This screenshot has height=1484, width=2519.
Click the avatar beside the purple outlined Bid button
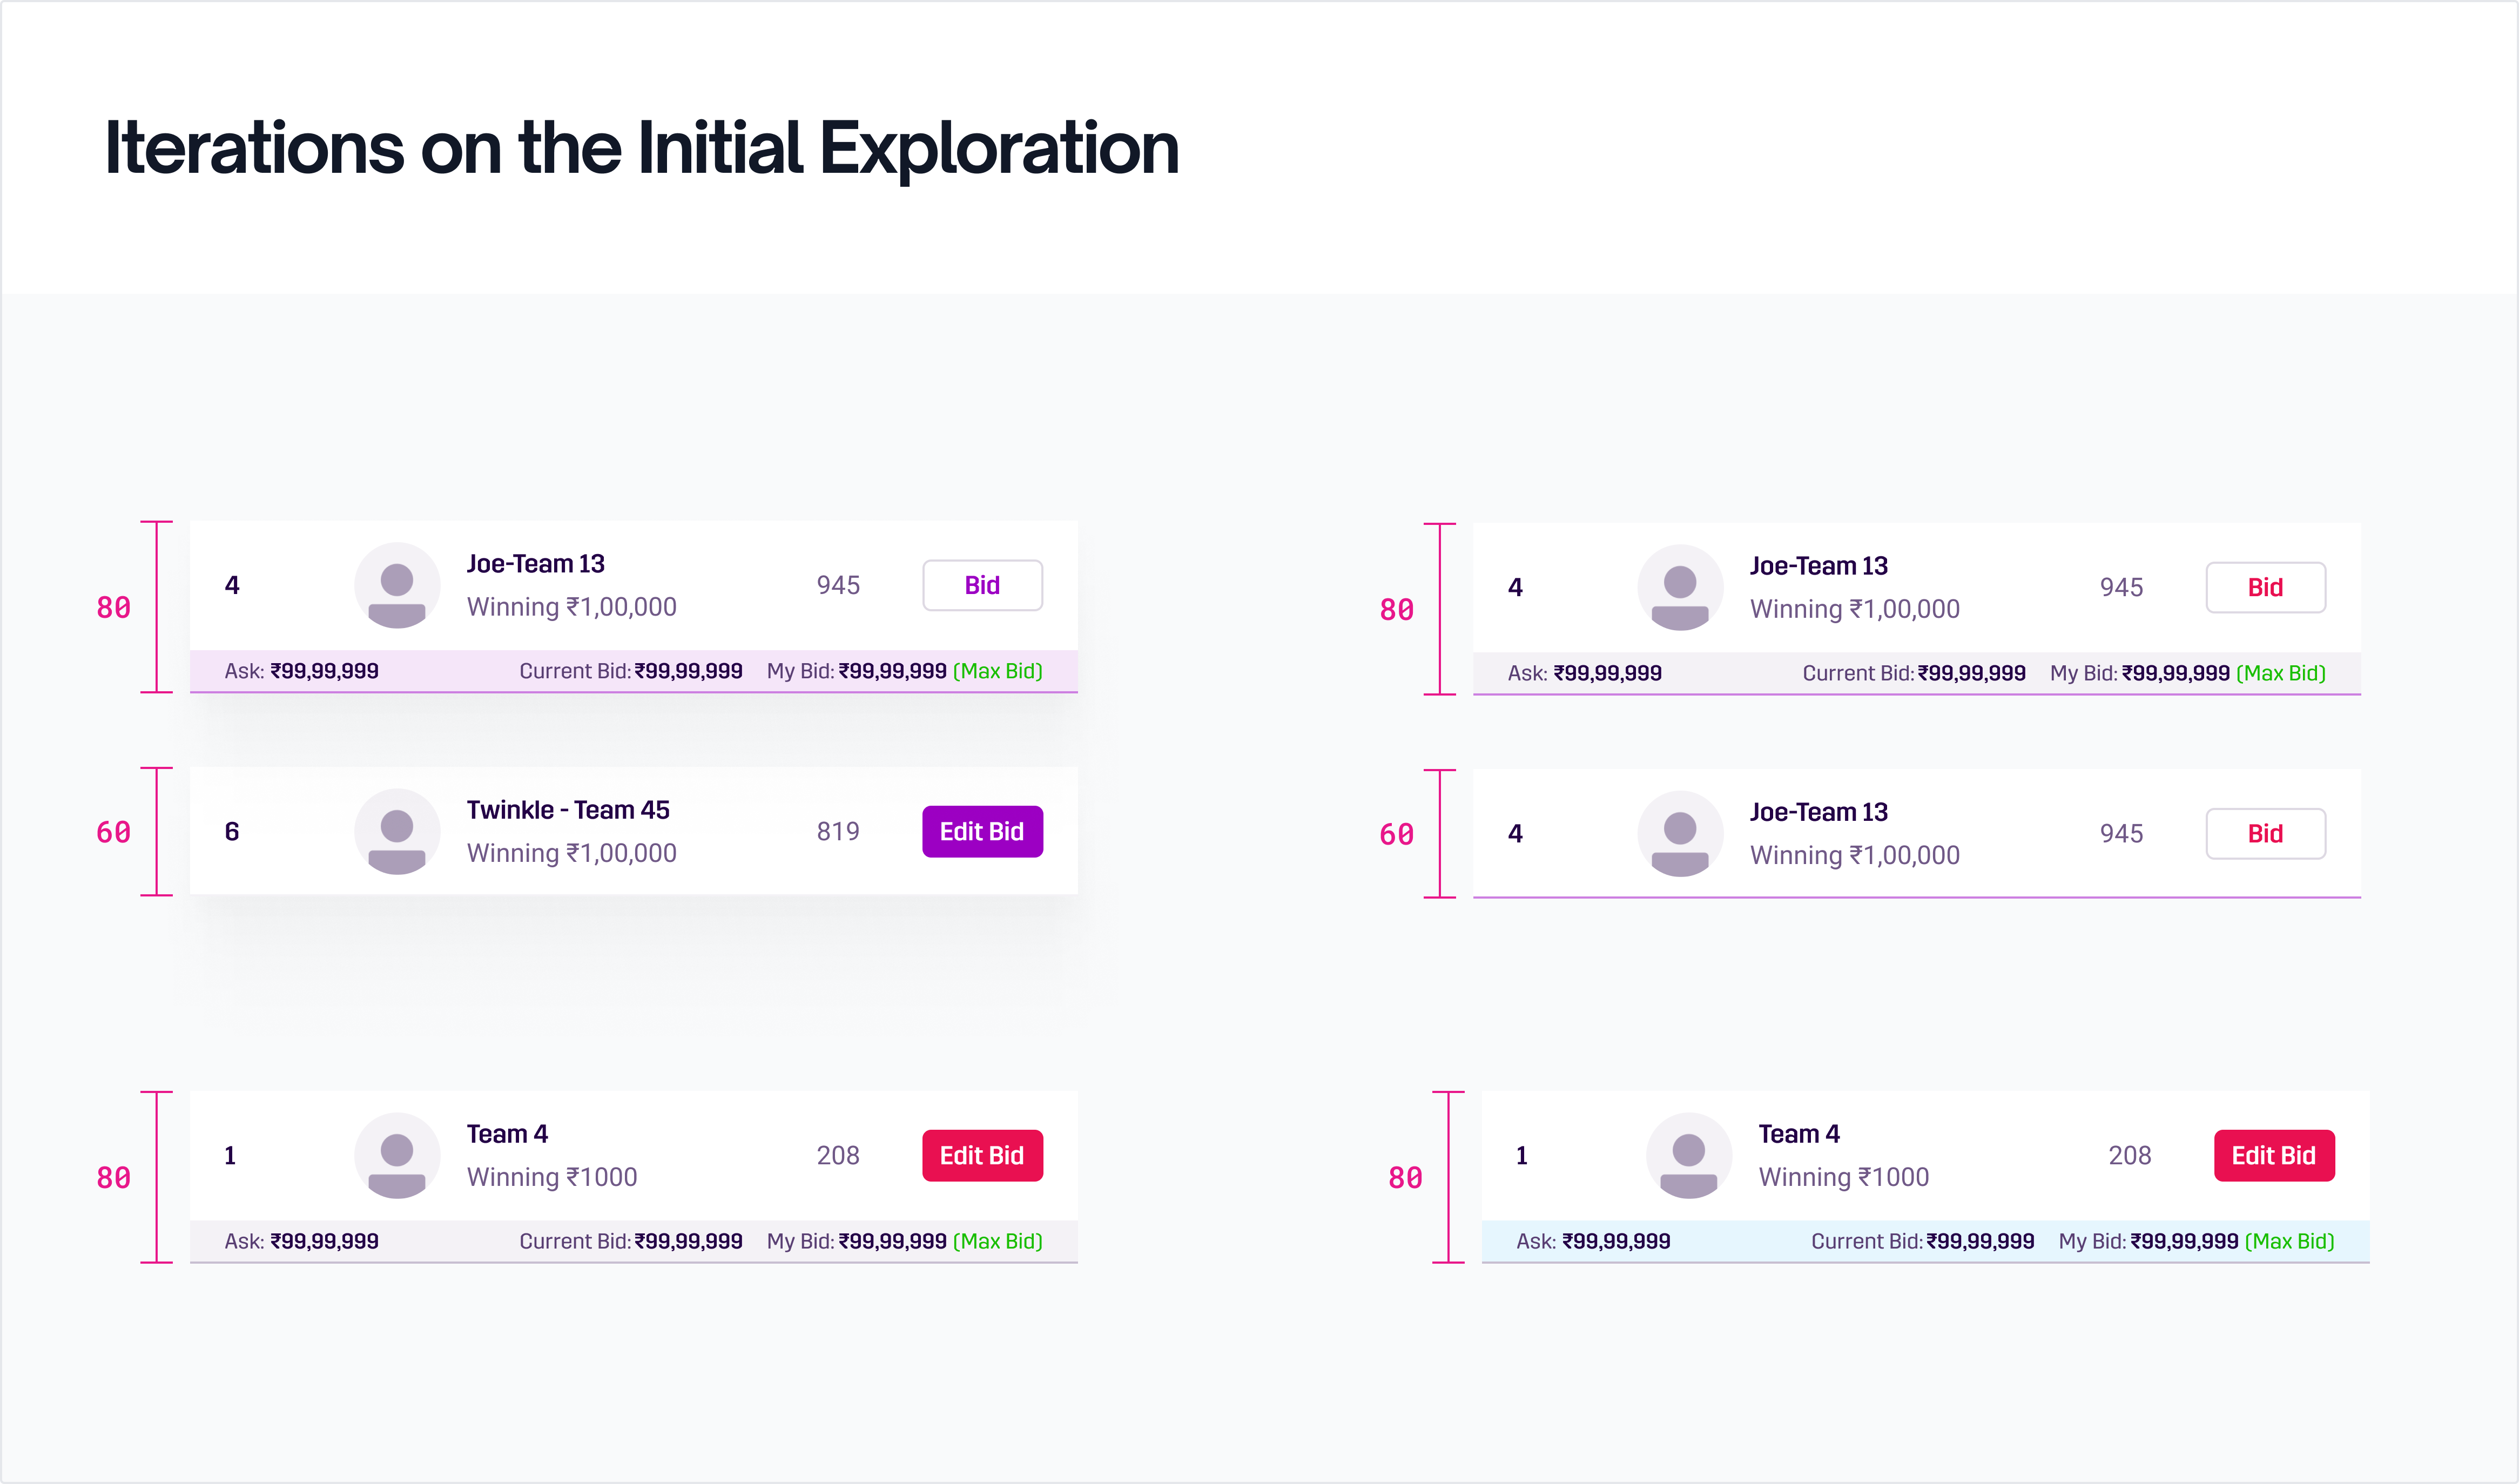pos(397,586)
